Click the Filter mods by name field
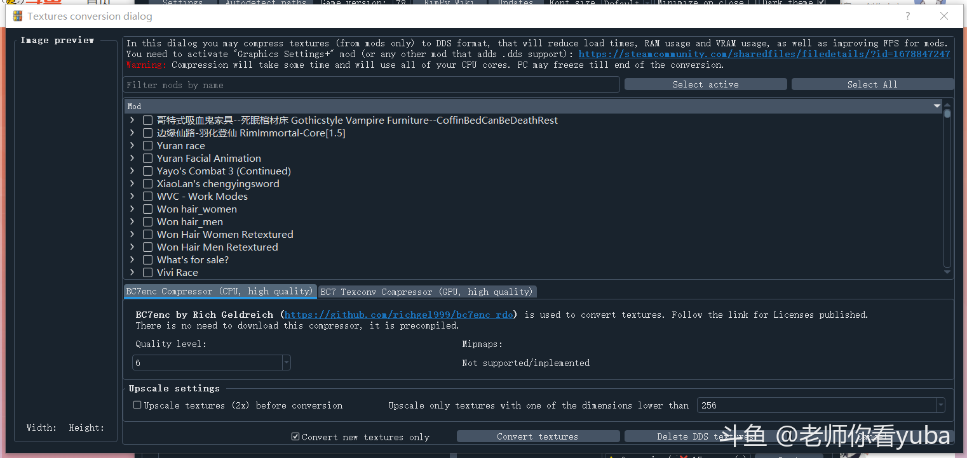The width and height of the screenshot is (967, 458). [x=371, y=84]
